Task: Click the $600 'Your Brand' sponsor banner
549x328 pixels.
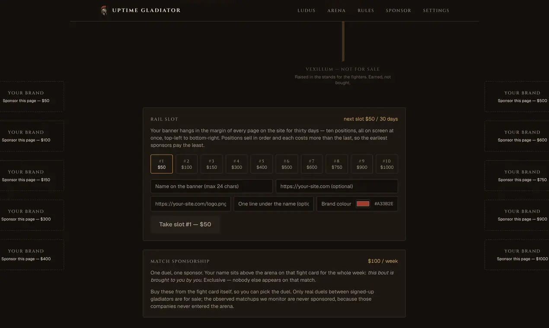Action: 517,136
